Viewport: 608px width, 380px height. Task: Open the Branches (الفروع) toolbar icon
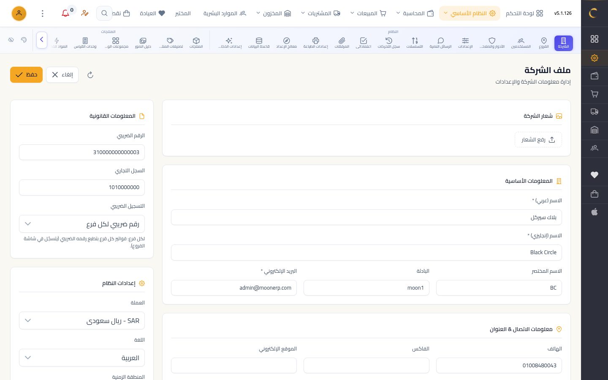coord(544,43)
